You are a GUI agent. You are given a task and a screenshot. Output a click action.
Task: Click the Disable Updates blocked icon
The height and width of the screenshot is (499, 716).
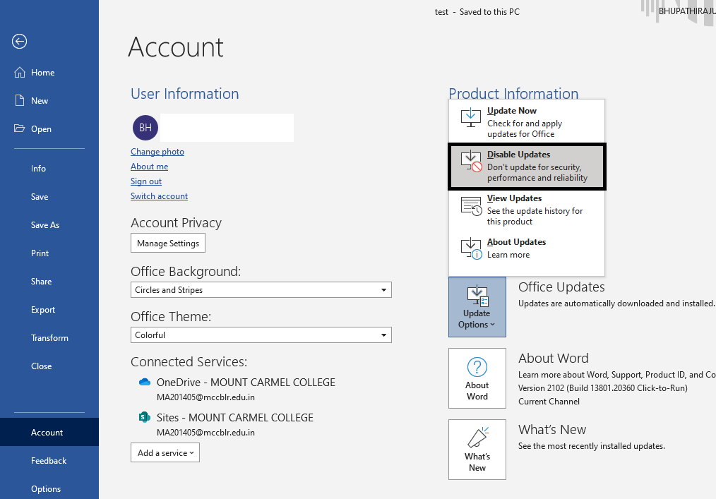471,161
